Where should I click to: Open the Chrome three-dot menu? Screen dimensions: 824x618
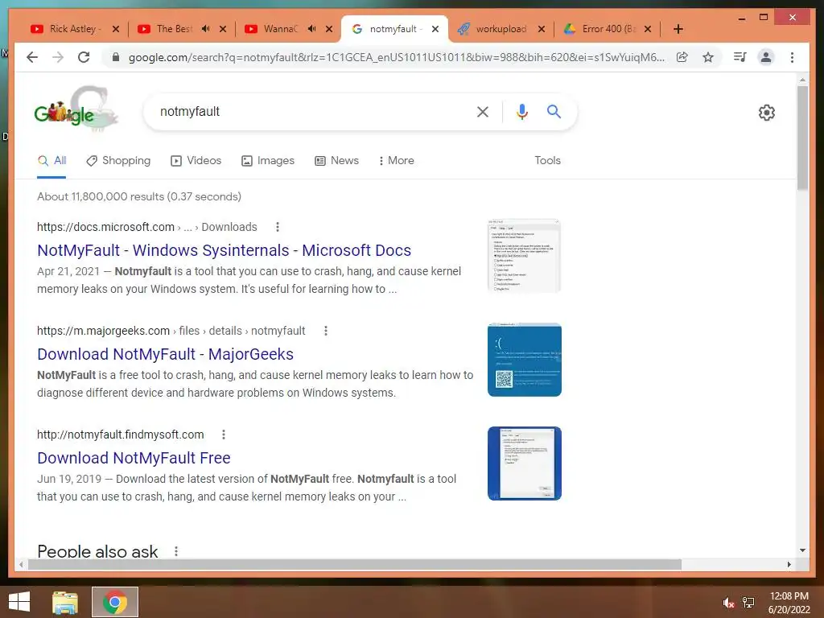pyautogui.click(x=792, y=57)
